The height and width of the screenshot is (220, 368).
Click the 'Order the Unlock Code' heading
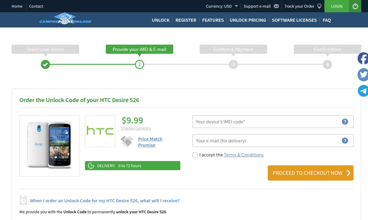[x=79, y=100]
